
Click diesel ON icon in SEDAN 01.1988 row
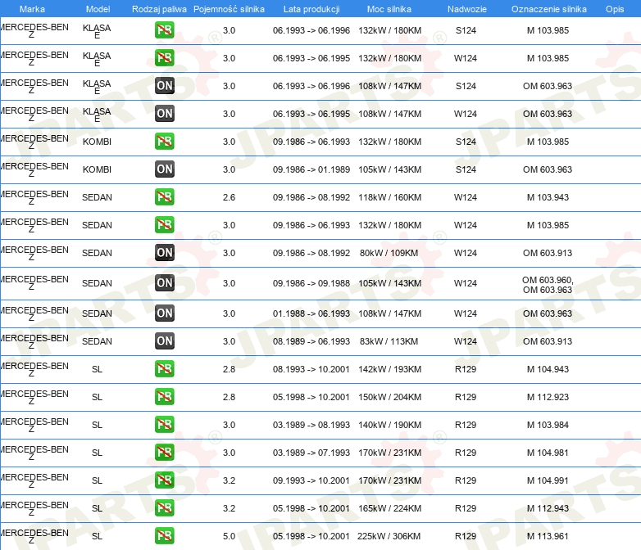click(164, 313)
